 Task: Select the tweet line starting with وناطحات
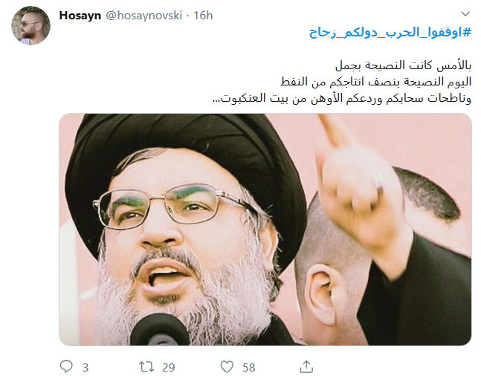click(x=342, y=98)
